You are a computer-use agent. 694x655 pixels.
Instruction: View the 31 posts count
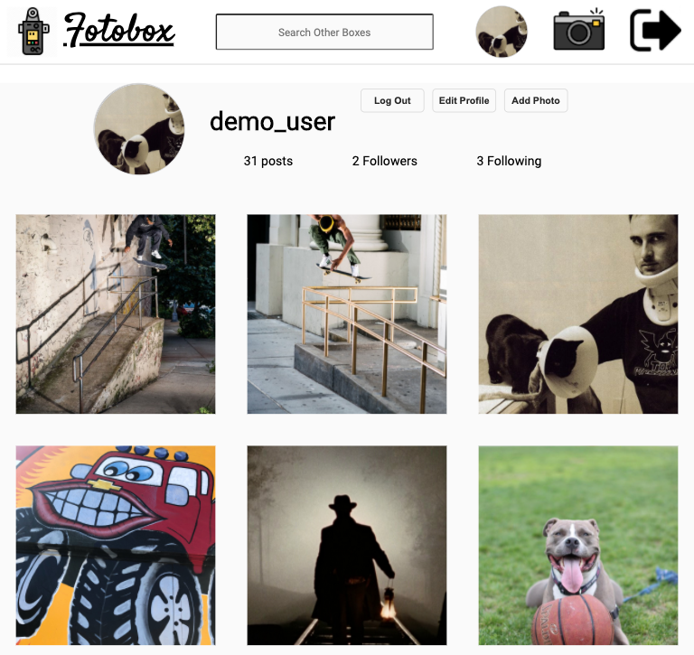pyautogui.click(x=268, y=161)
